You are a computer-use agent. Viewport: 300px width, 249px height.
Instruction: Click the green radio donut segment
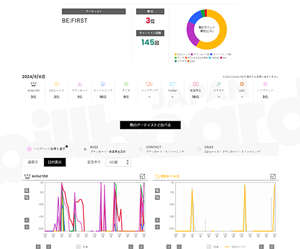203,13
